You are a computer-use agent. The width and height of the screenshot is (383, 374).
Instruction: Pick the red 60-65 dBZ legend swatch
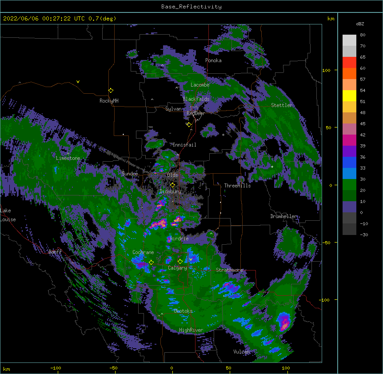tap(349, 63)
